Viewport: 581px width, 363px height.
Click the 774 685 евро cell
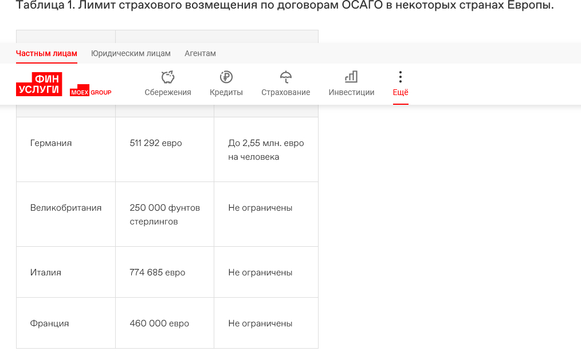[165, 273]
